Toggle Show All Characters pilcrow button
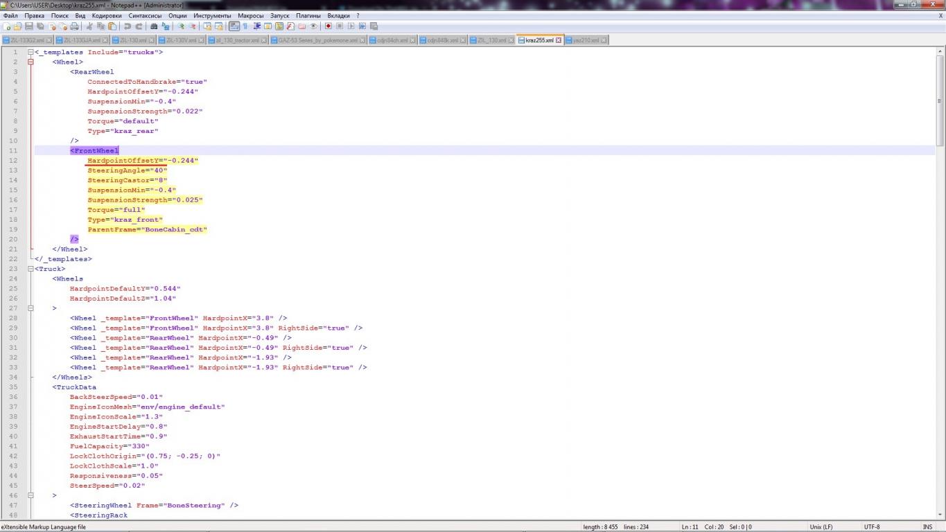The width and height of the screenshot is (946, 532). pyautogui.click(x=245, y=26)
